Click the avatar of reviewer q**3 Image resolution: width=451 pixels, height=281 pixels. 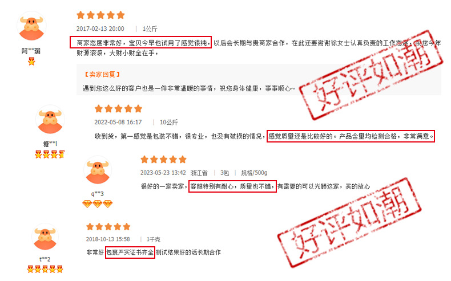[98, 170]
